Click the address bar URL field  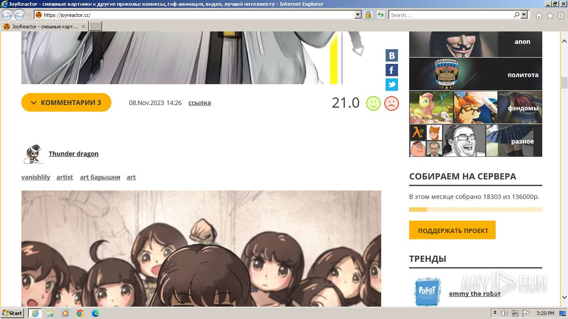coord(198,15)
